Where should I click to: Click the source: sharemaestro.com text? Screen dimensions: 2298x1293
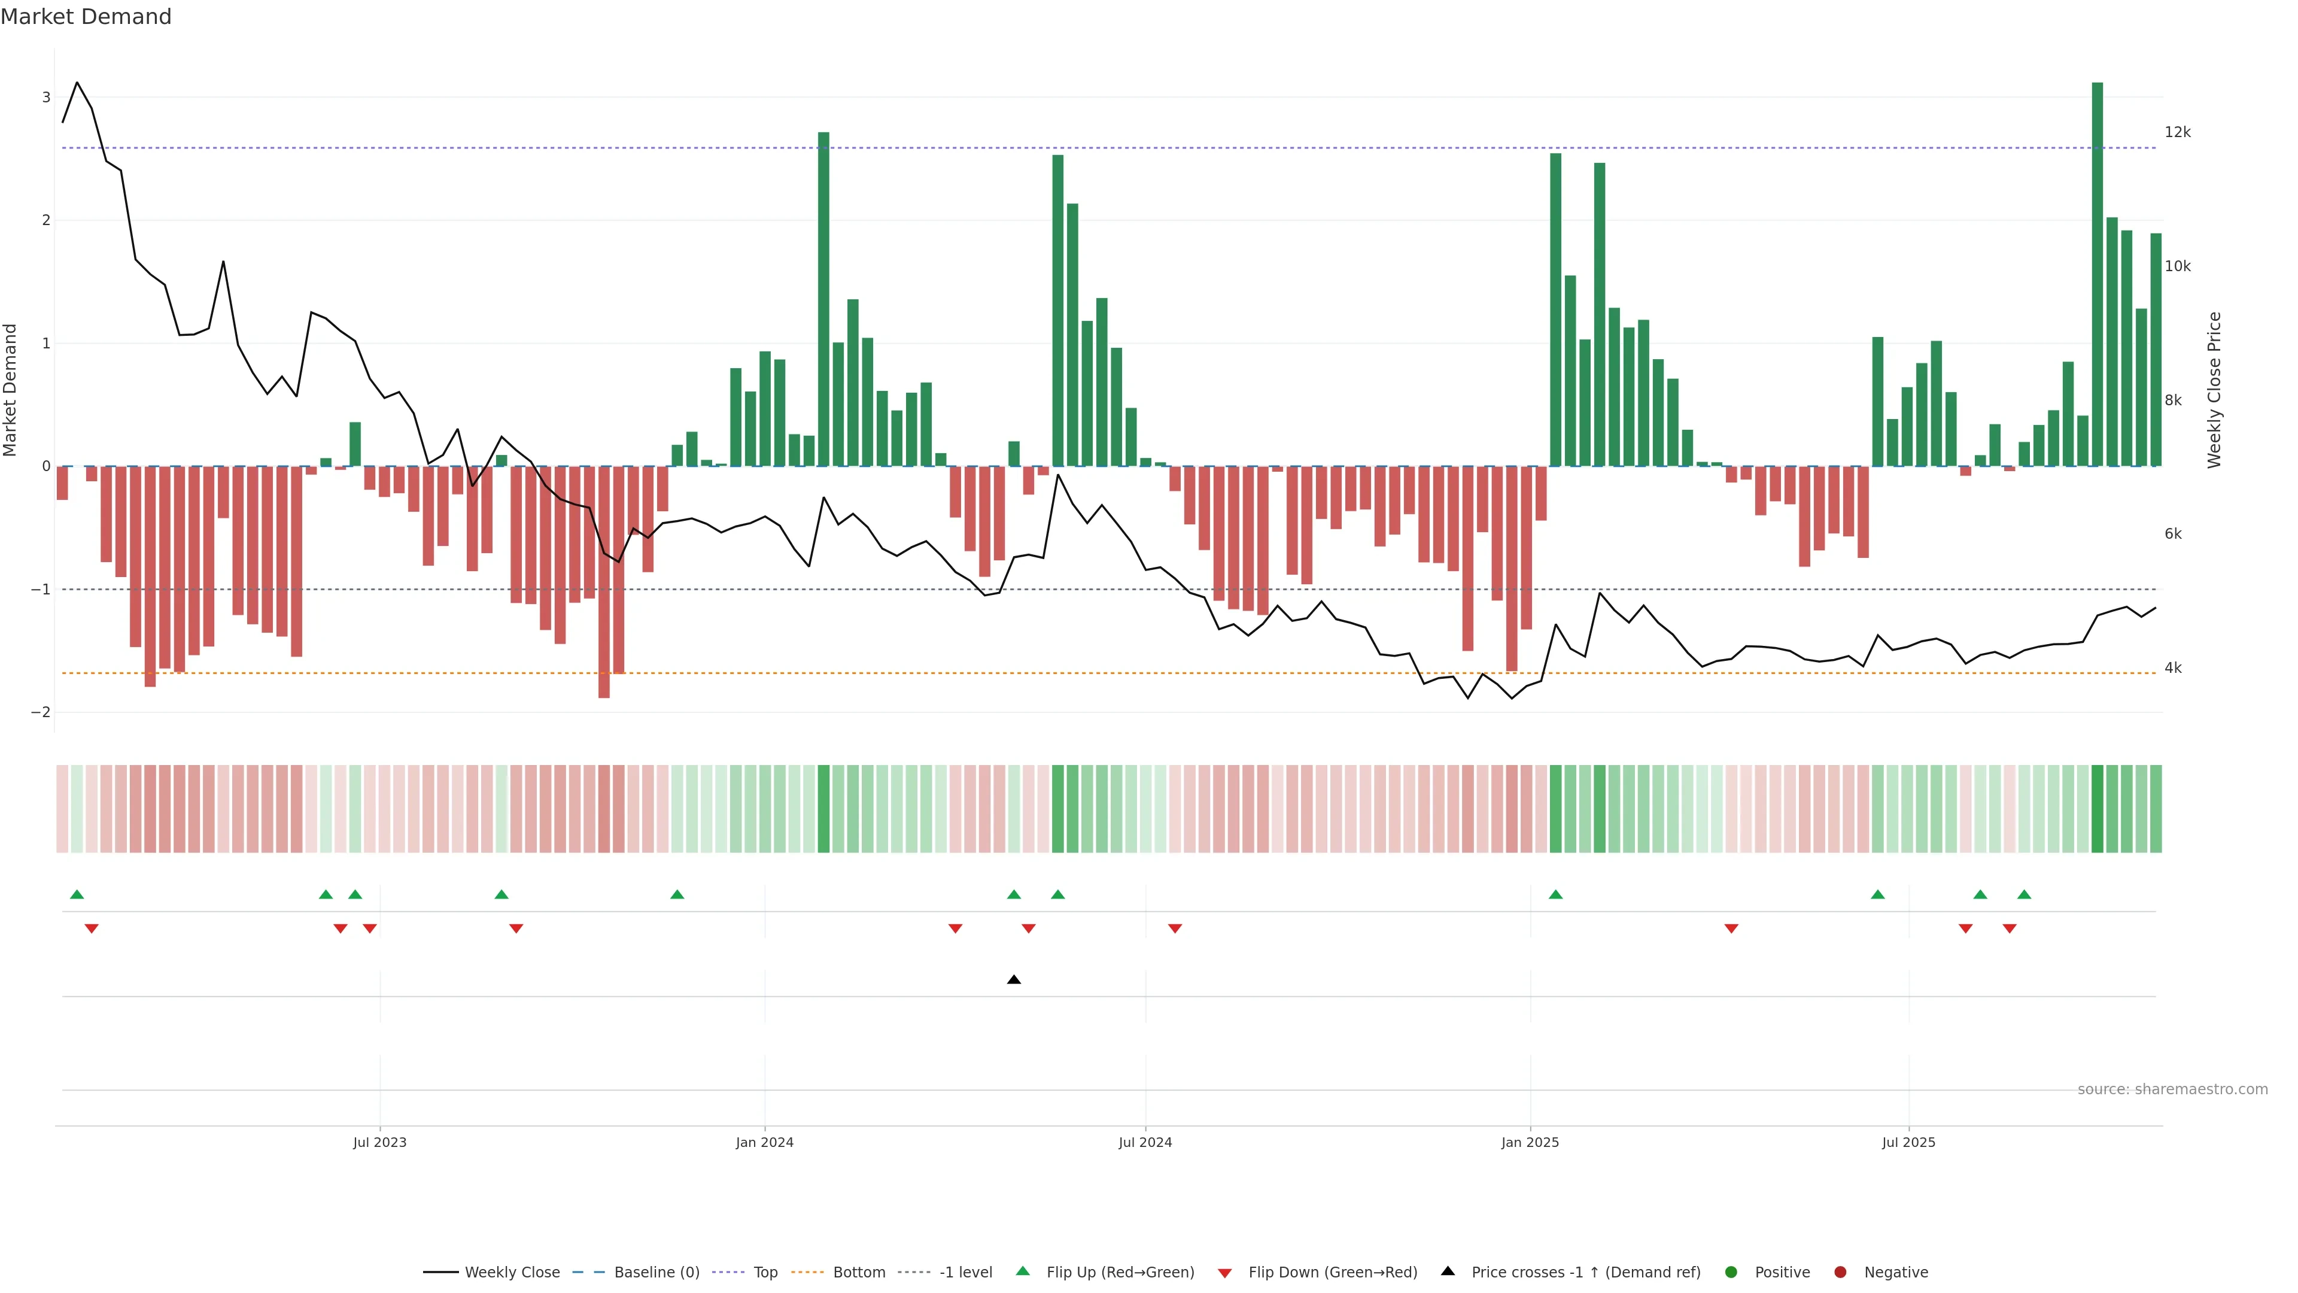(x=2172, y=1089)
